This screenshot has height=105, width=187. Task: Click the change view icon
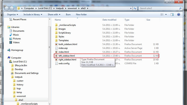(x=162, y=15)
